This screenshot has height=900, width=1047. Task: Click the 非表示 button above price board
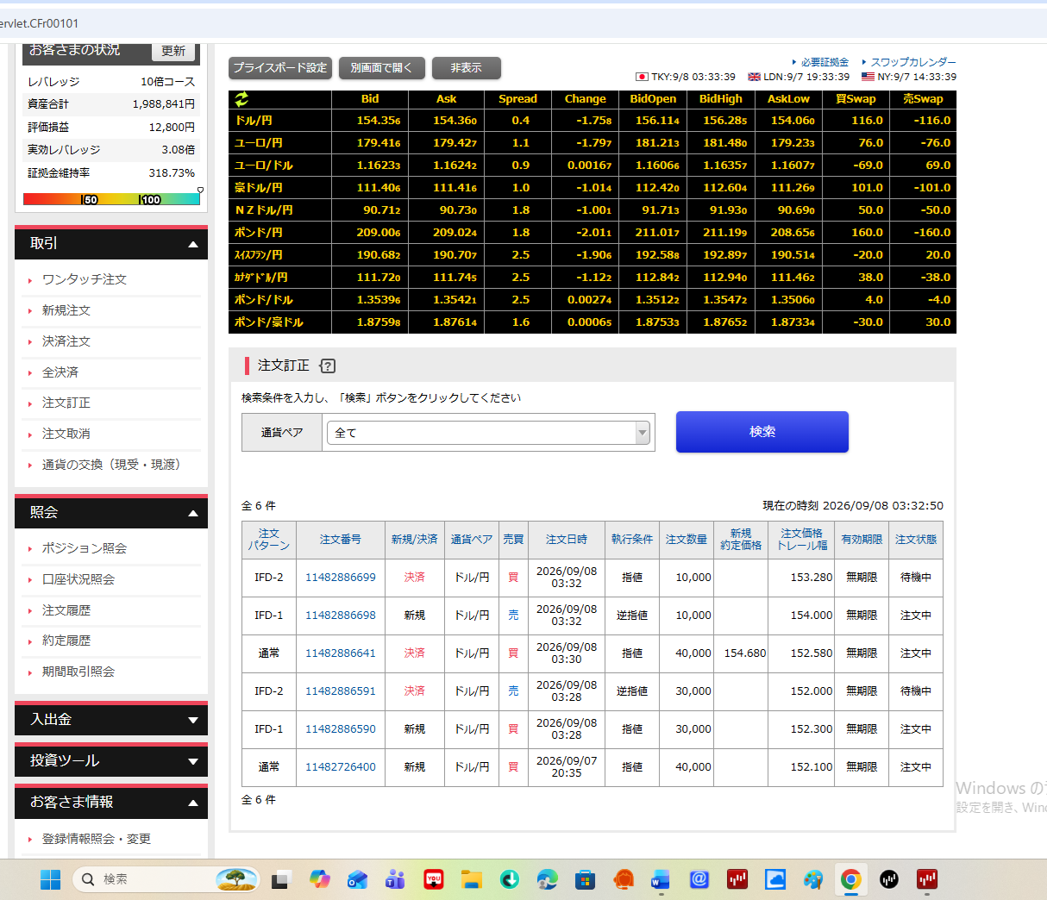pyautogui.click(x=467, y=68)
